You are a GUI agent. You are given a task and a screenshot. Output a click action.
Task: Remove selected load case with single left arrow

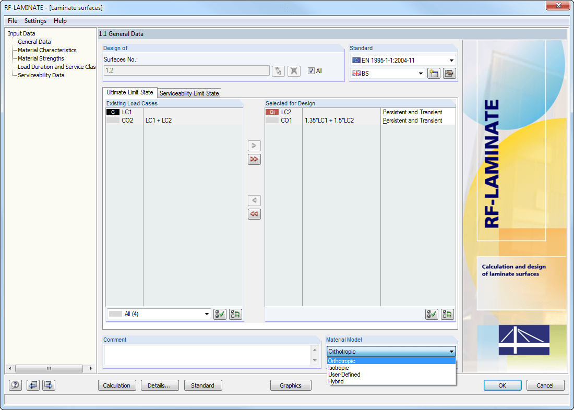coord(254,200)
